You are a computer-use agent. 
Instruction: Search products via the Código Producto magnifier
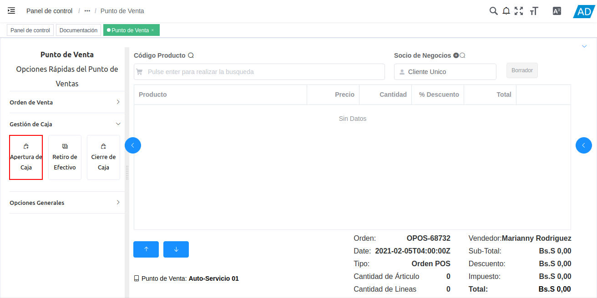click(x=191, y=55)
